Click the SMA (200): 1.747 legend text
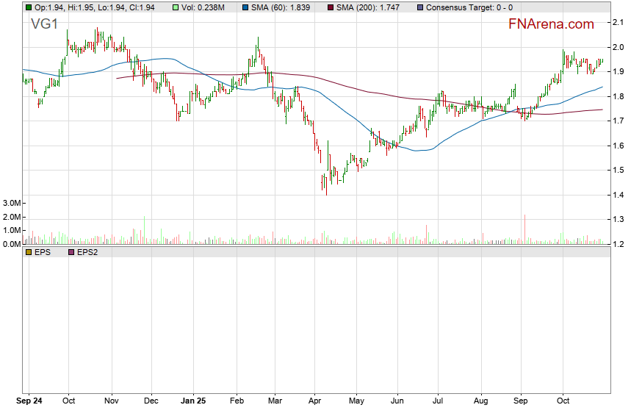This screenshot has width=631, height=416. point(370,7)
